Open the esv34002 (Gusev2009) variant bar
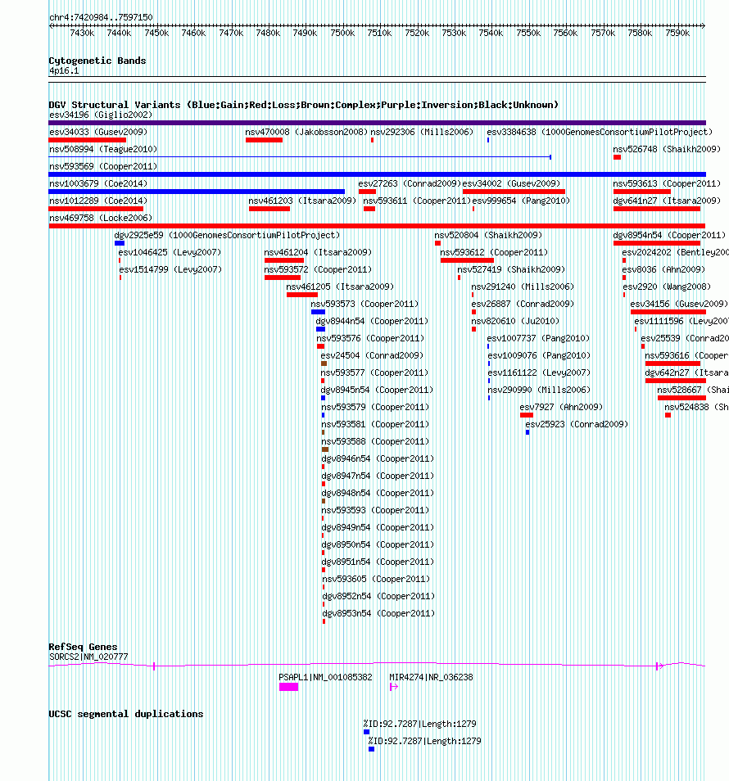This screenshot has height=781, width=729. [x=514, y=192]
